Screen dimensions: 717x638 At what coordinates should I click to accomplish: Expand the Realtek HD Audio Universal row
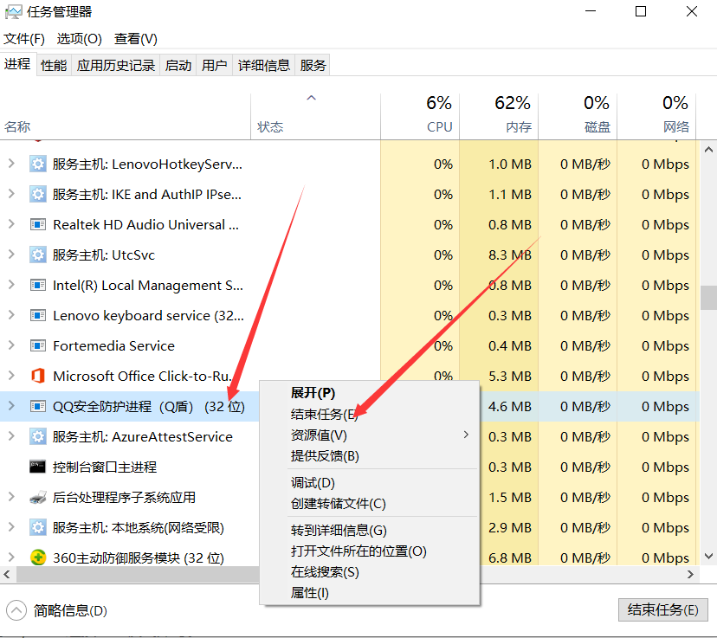click(11, 224)
